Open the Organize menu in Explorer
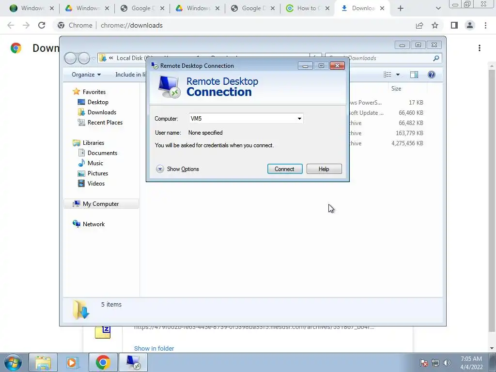This screenshot has width=496, height=372. [86, 75]
